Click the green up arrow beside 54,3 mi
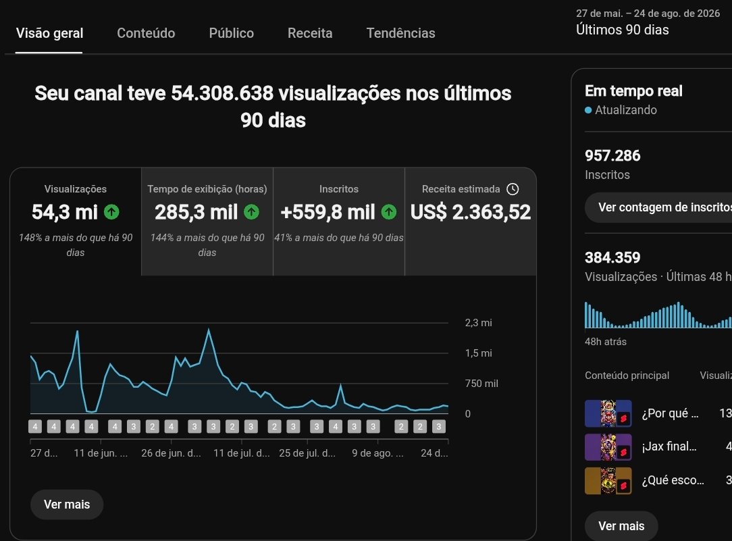 [x=111, y=212]
